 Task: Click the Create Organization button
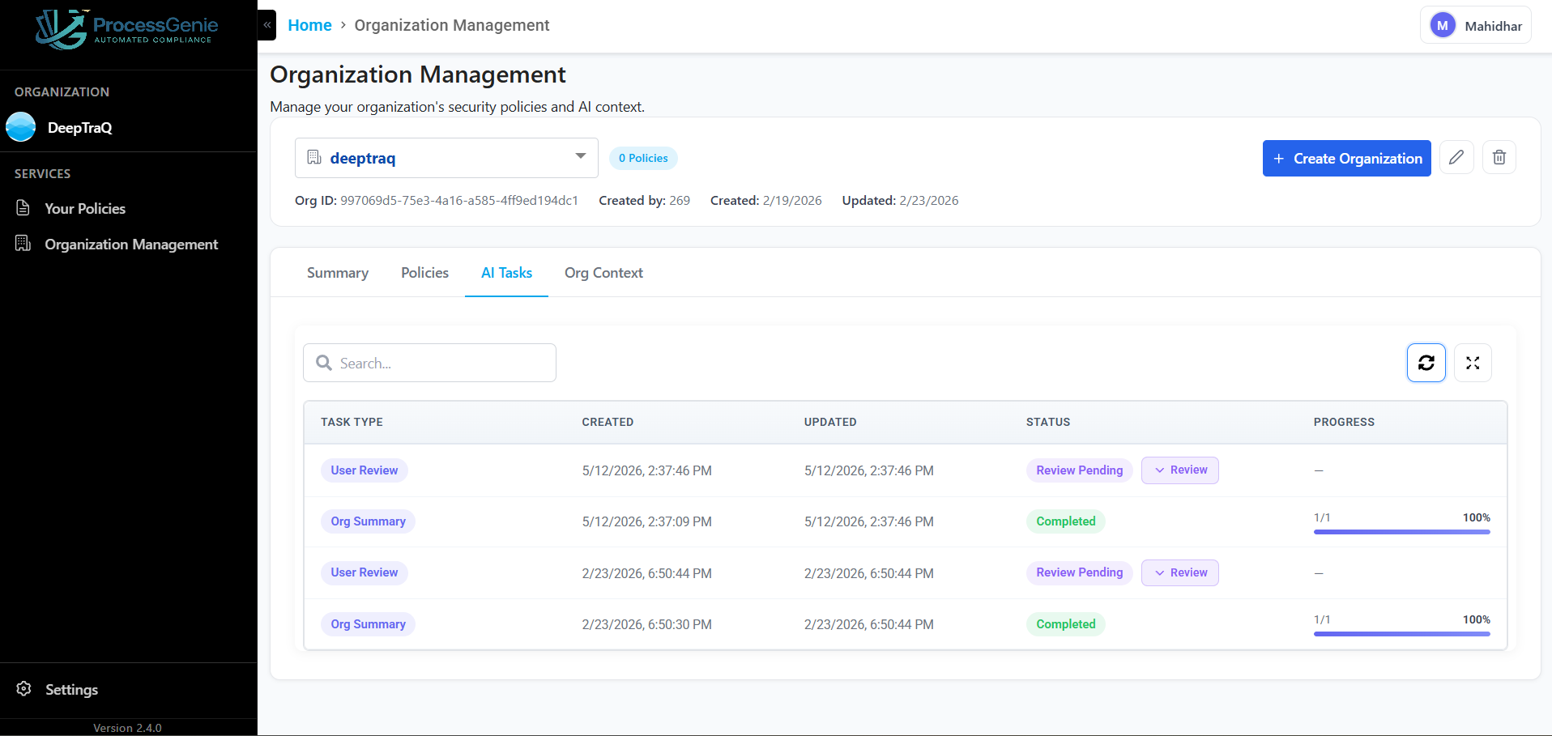click(x=1347, y=158)
